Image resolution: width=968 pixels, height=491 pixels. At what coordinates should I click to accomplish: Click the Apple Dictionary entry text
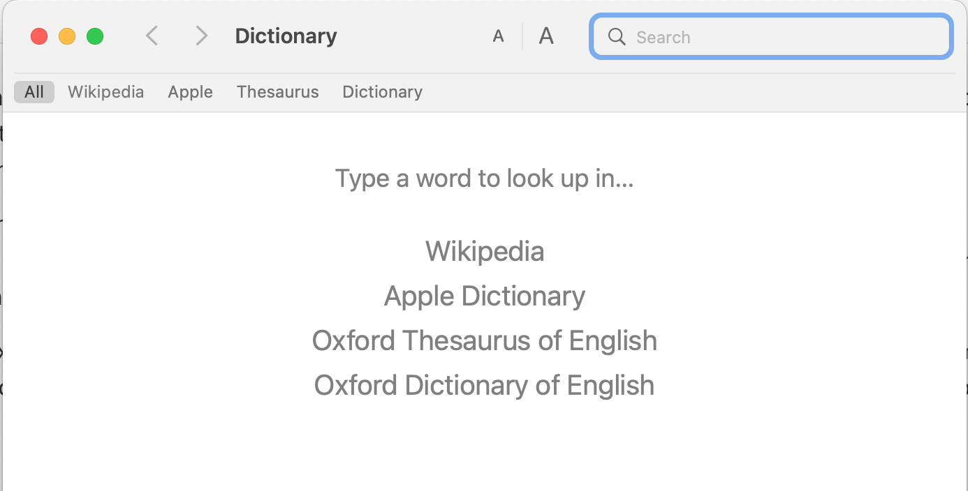tap(485, 296)
